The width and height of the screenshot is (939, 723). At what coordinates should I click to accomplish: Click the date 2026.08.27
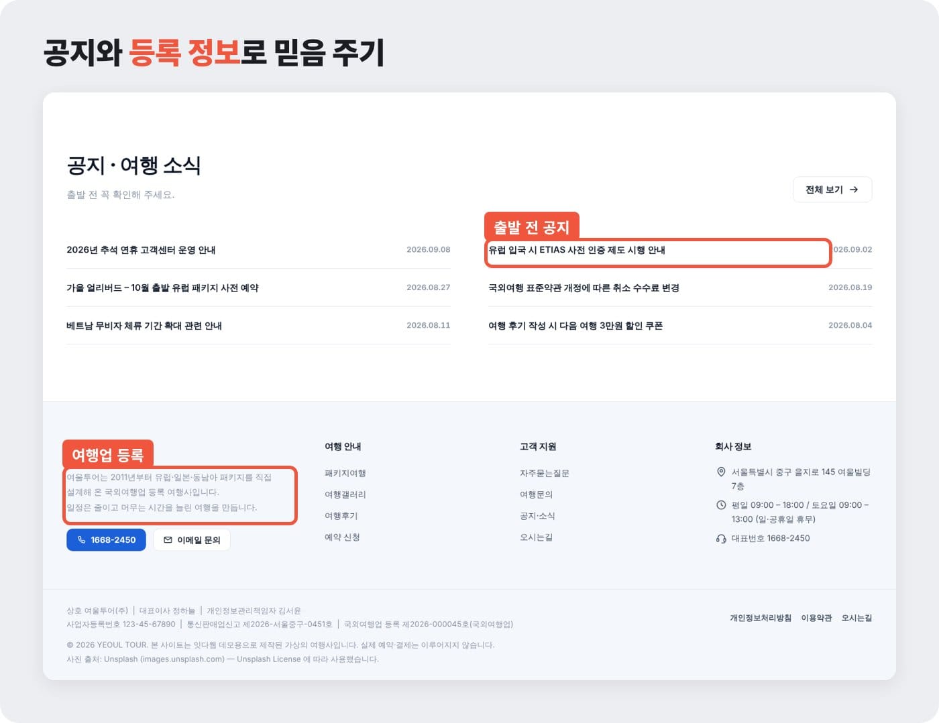(429, 287)
